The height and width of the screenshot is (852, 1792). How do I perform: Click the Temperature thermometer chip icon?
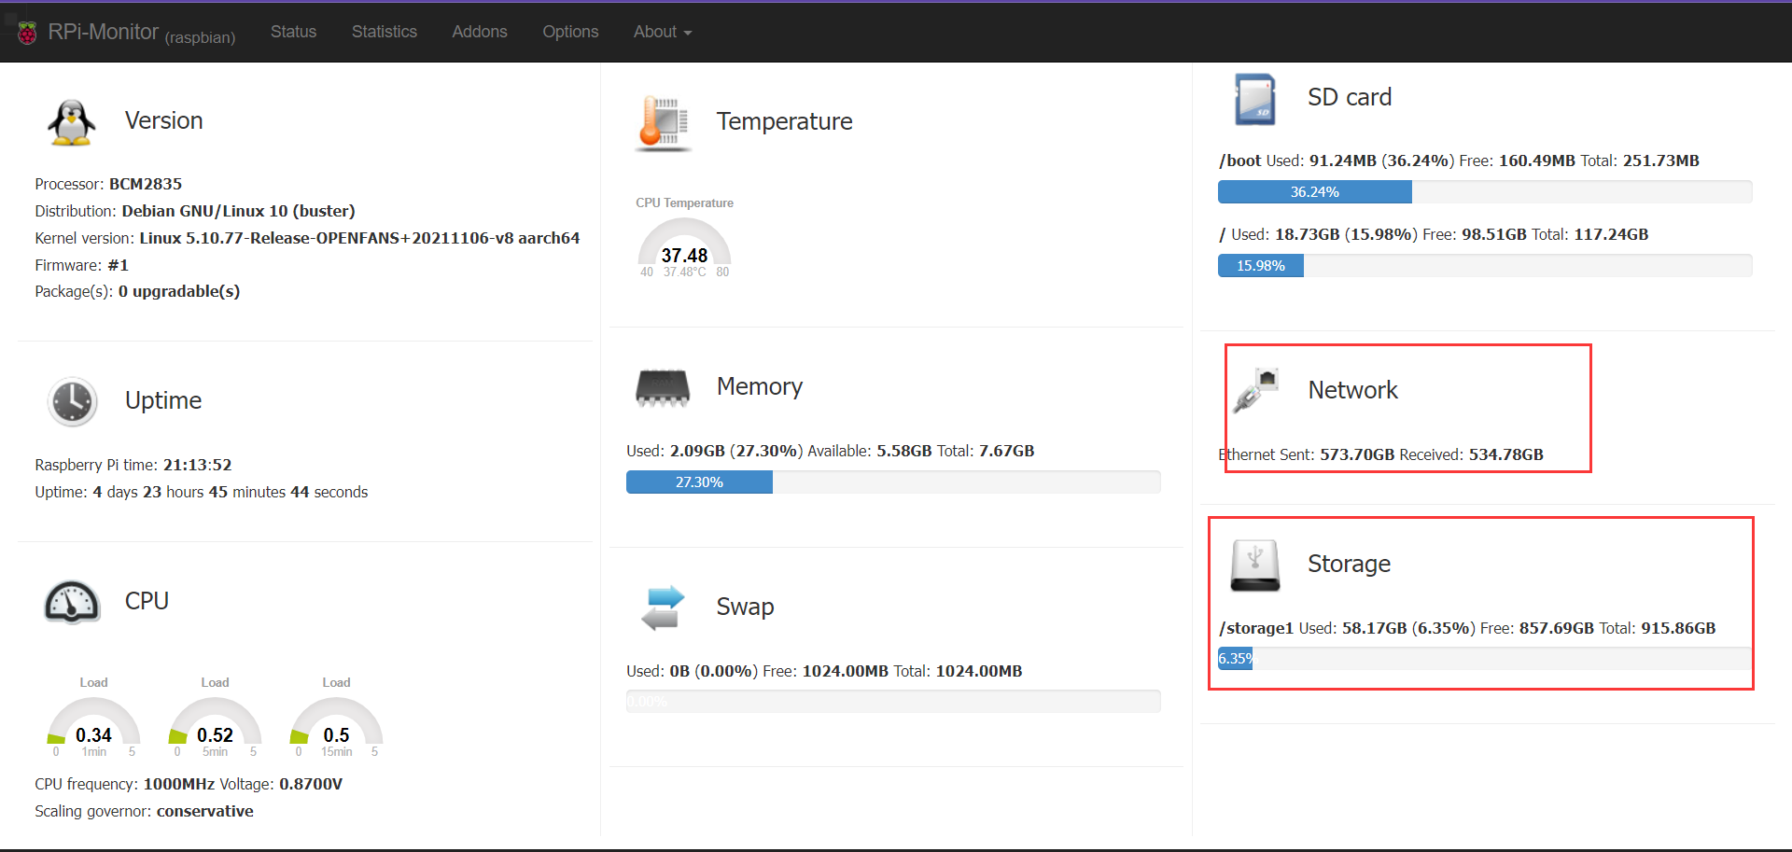664,123
